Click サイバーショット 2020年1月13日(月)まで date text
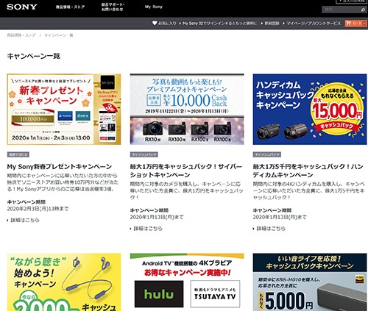The image size is (368, 311). coord(157,217)
